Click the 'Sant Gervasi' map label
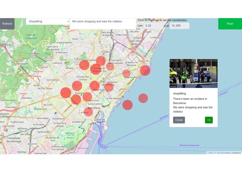242x172 pixels. coord(53,80)
